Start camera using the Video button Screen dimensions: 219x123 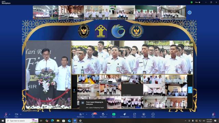(16, 115)
